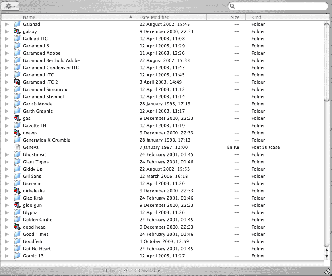This screenshot has width=332, height=276.
Task: Click date '12 March 2006, 16:18'
Action: 164,176
